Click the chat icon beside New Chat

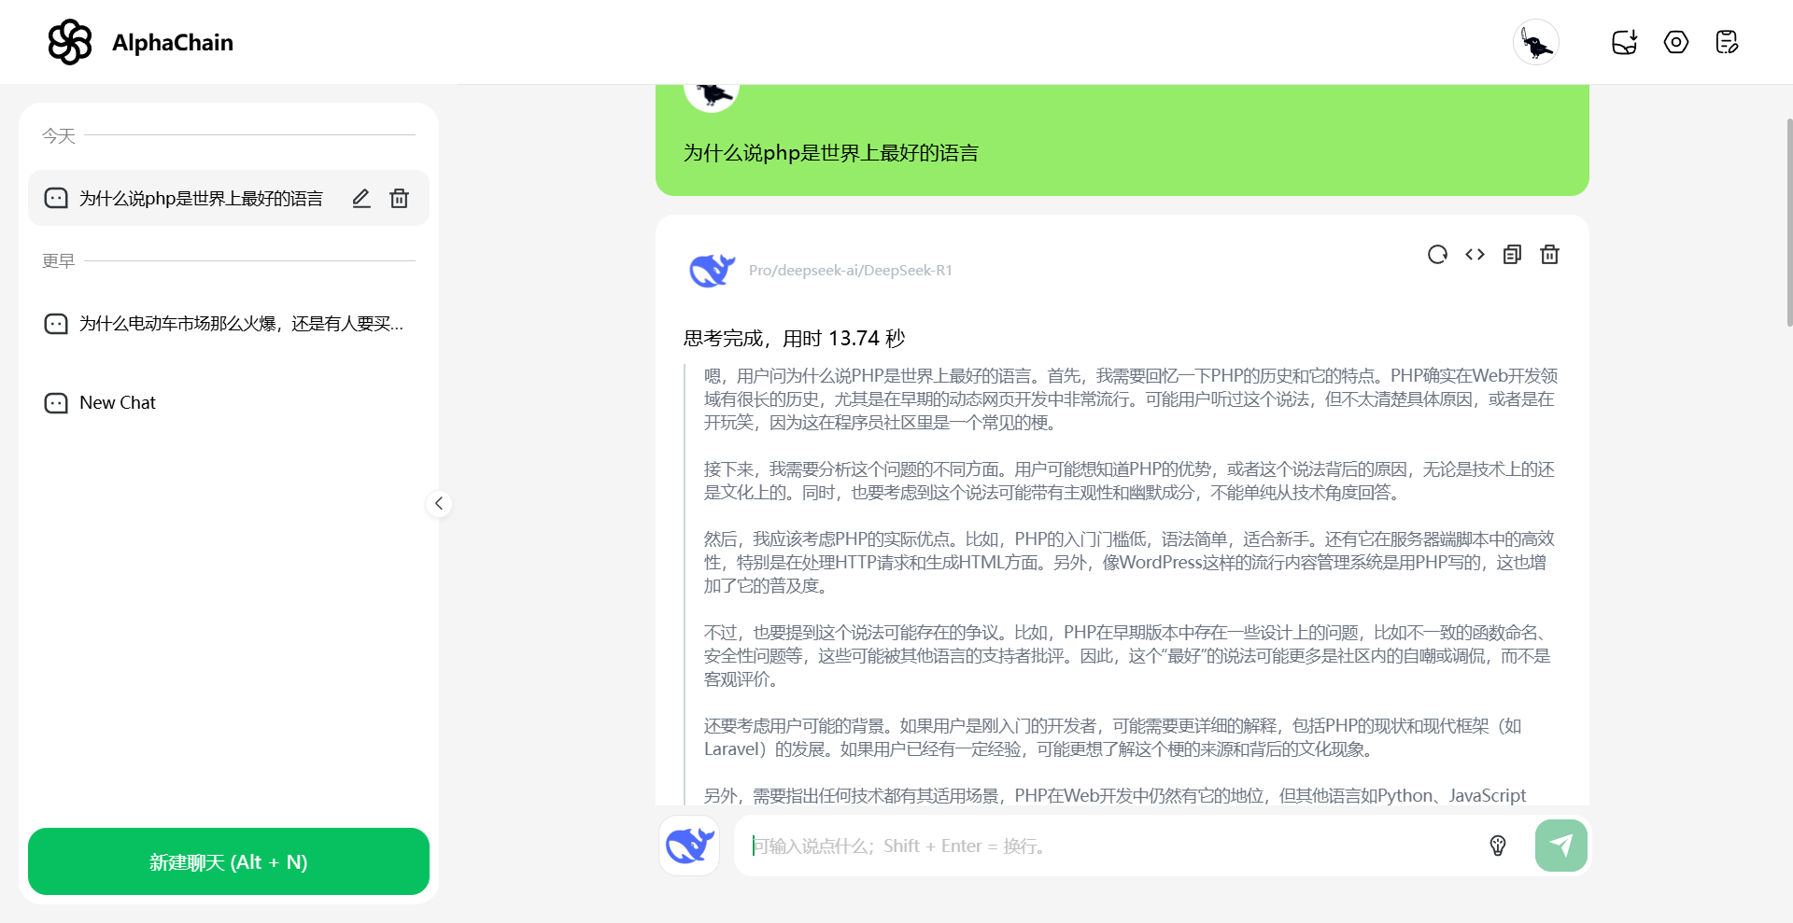pyautogui.click(x=56, y=403)
